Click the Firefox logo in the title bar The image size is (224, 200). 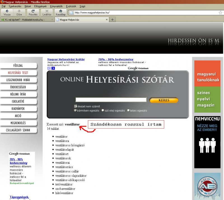[x=2, y=2]
